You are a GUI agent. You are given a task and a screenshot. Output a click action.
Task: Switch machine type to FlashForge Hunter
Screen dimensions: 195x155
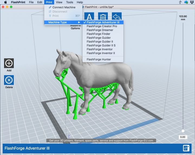pyautogui.click(x=99, y=59)
